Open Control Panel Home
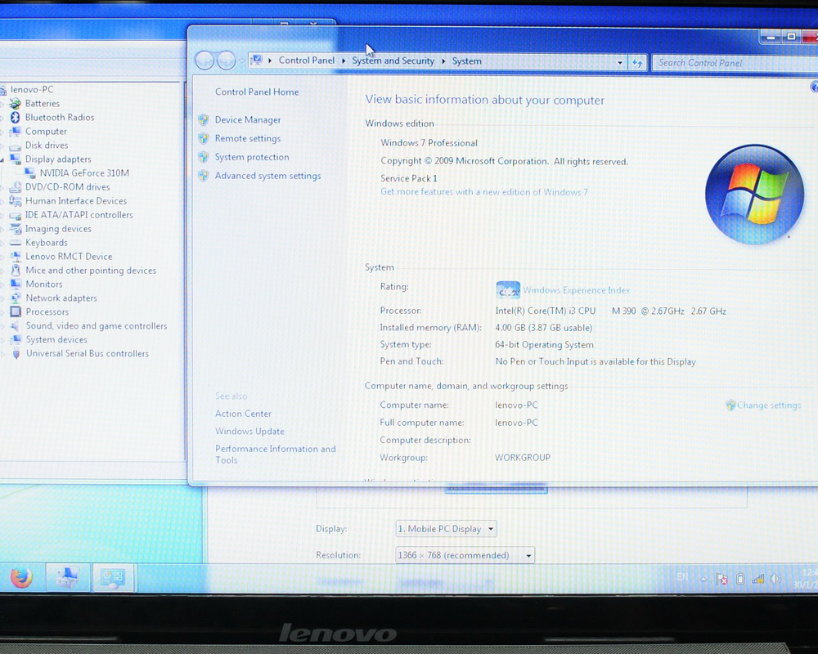This screenshot has width=818, height=654. pyautogui.click(x=257, y=92)
